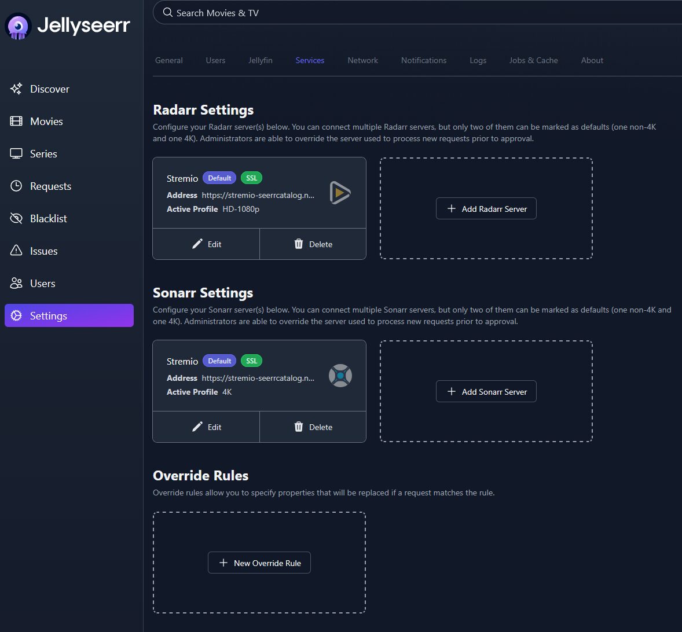Click the Override Rules heading
The image size is (682, 632).
click(200, 476)
